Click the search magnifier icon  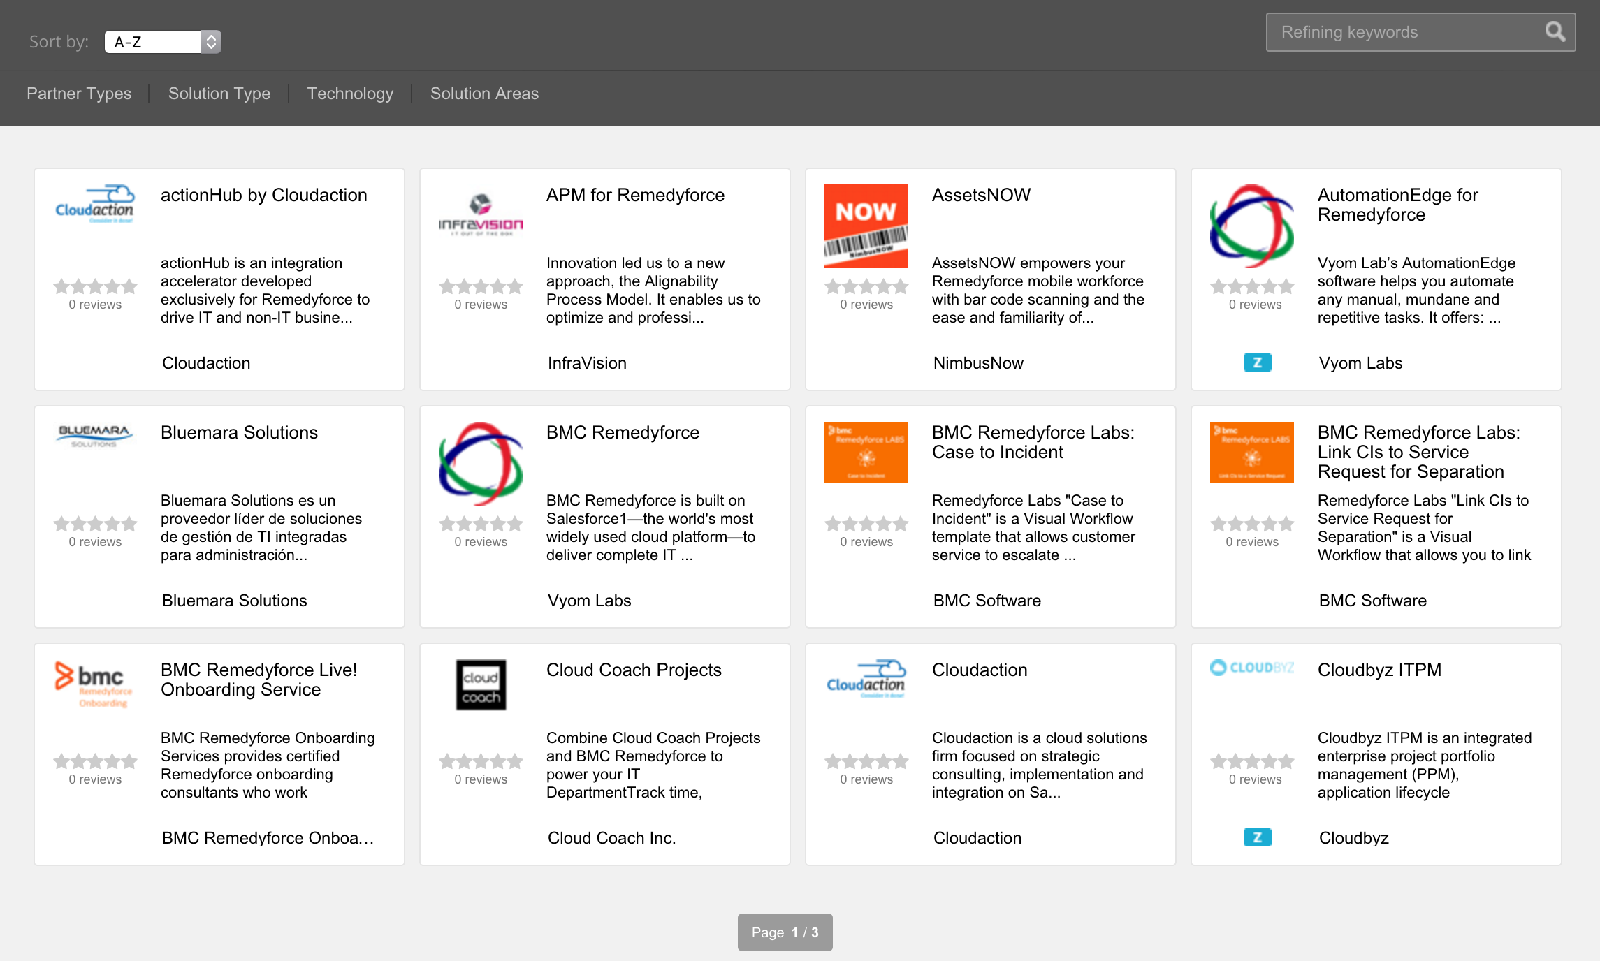click(x=1555, y=31)
